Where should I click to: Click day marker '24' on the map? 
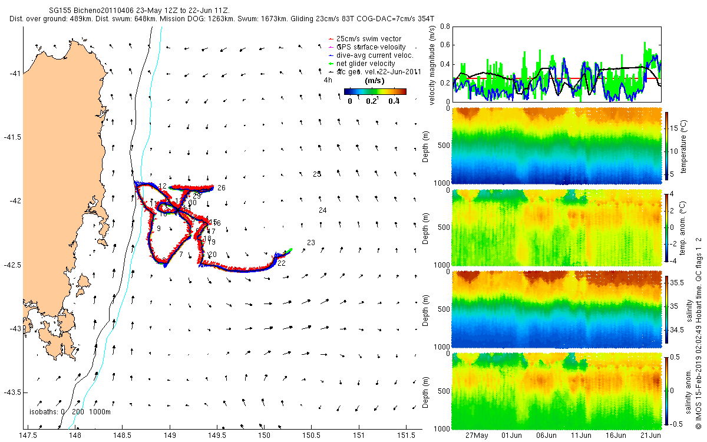pyautogui.click(x=322, y=210)
